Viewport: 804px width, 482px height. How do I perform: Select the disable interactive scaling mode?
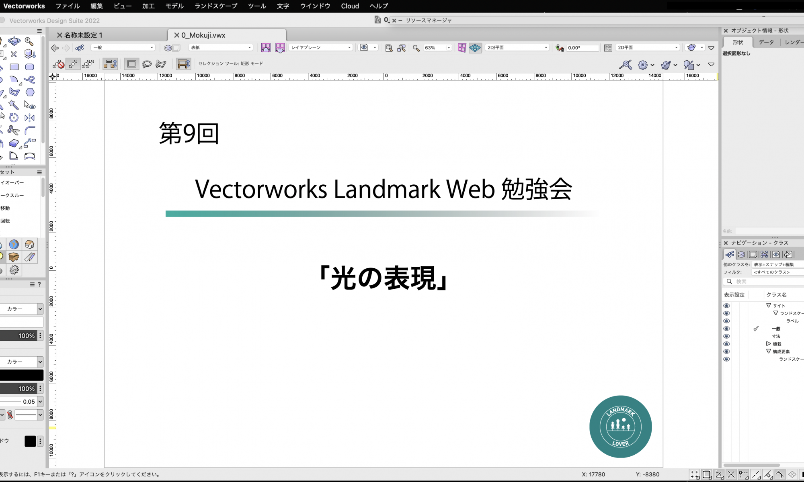click(x=59, y=64)
